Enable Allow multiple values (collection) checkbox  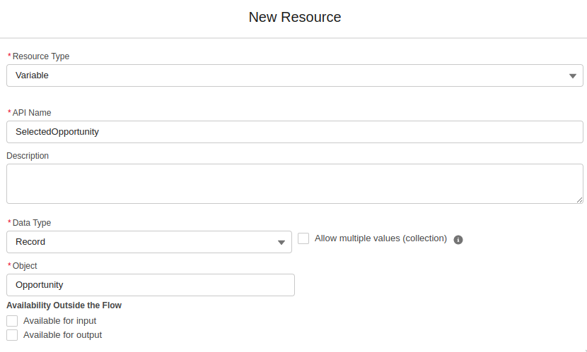coord(303,238)
